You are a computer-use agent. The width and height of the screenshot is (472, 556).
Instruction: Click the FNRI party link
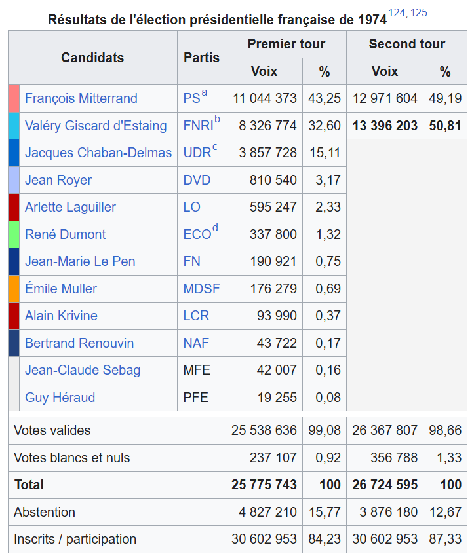(x=198, y=126)
